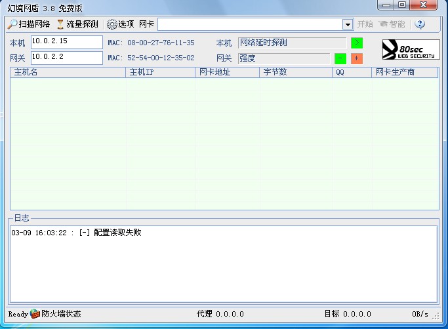Screen dimensions: 448x329
Task: Click the 流量探测 traffic detection hourglass icon
Action: [60, 24]
